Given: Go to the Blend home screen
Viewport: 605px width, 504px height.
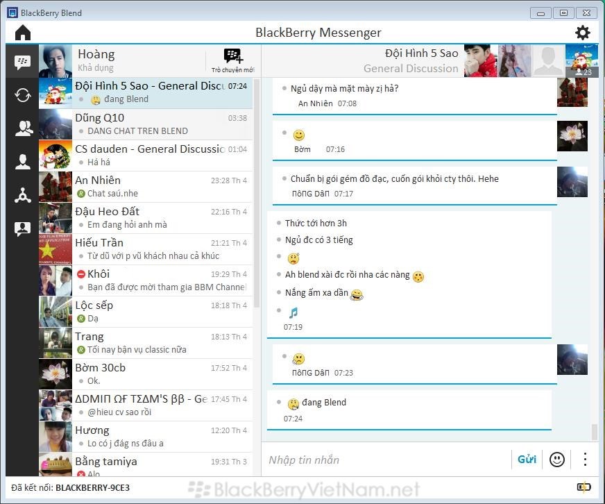Looking at the screenshot, I should tap(23, 33).
